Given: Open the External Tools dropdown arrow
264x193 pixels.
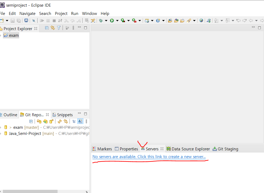Looking at the screenshot, I should 140,21.
